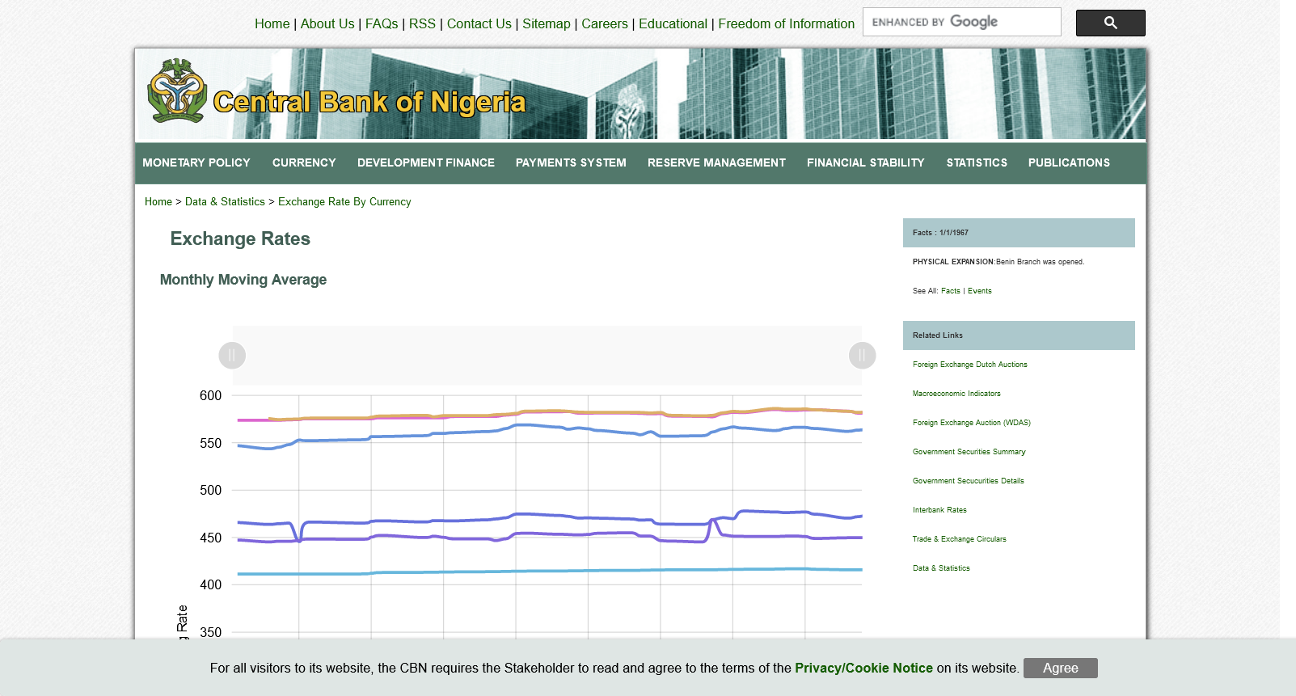Click the chart range selector bar
Image resolution: width=1296 pixels, height=696 pixels.
coord(547,356)
